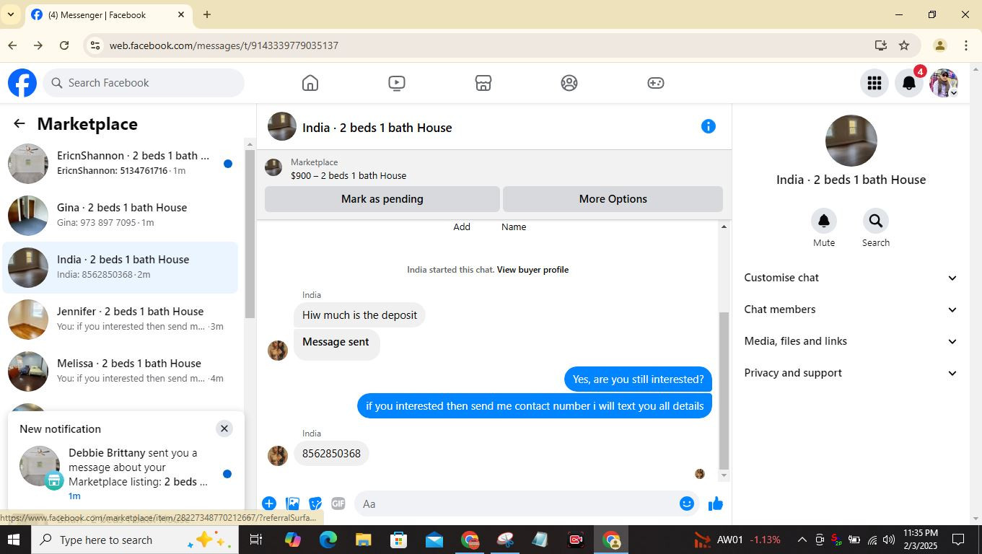Open the taskbar clock showing 11:35 PM

point(919,540)
